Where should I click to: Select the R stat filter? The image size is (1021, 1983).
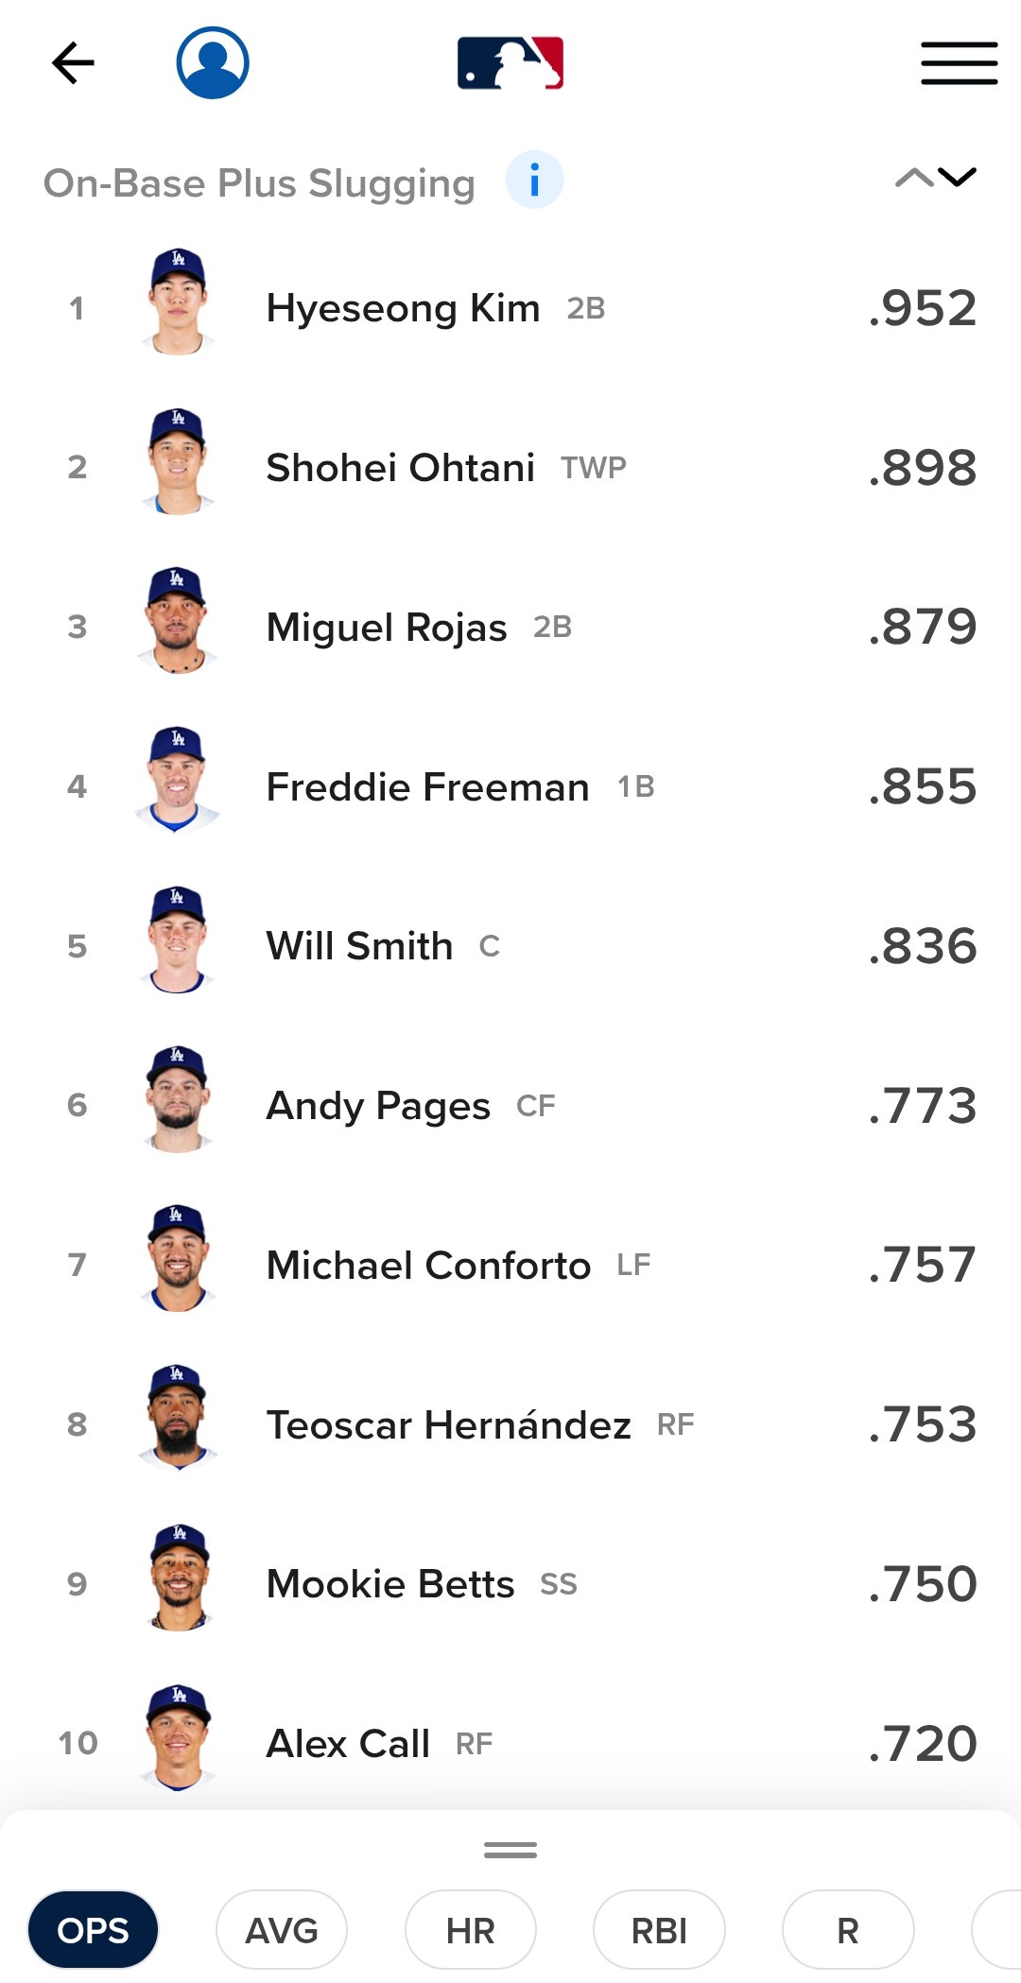[848, 1930]
